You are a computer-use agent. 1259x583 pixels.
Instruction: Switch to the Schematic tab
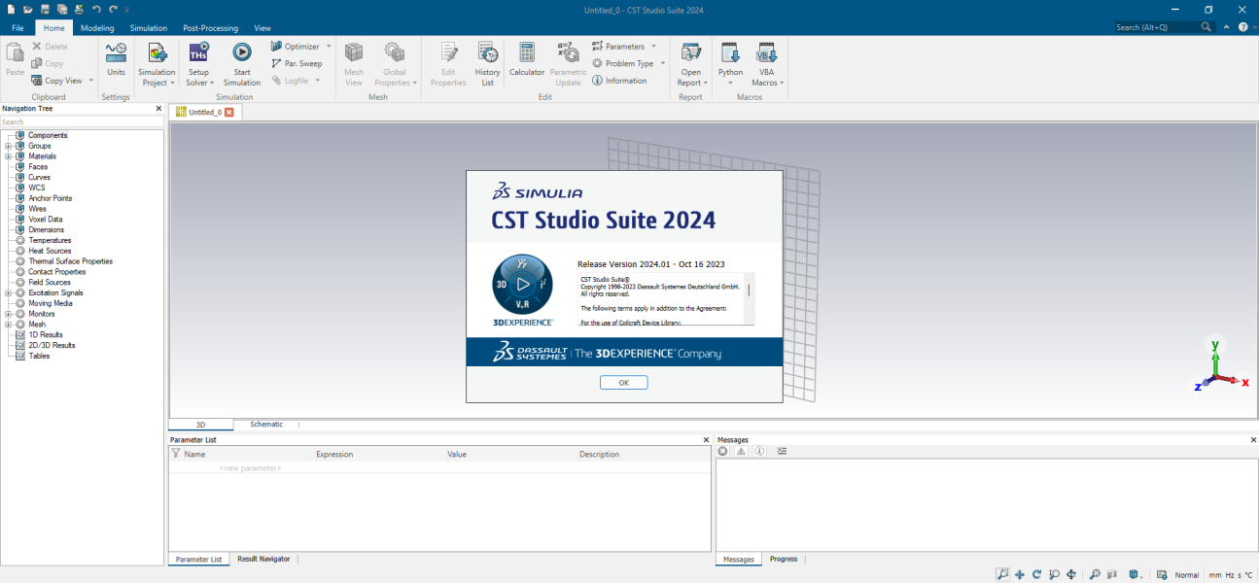(x=266, y=425)
